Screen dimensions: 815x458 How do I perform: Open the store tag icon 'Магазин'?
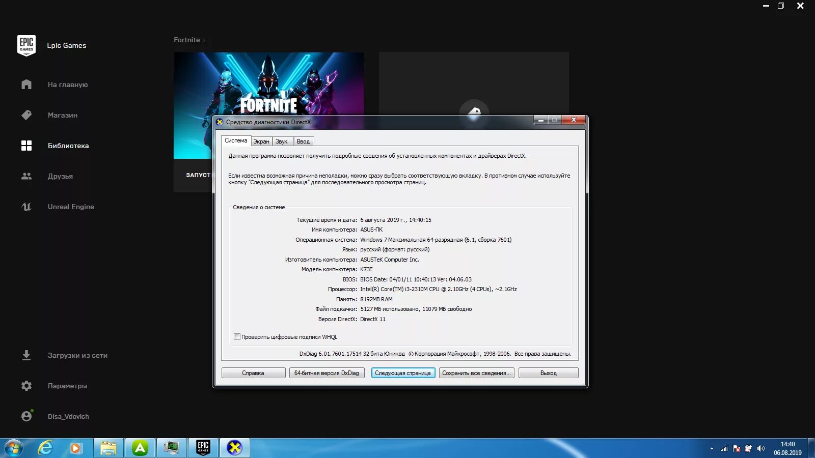pos(26,115)
